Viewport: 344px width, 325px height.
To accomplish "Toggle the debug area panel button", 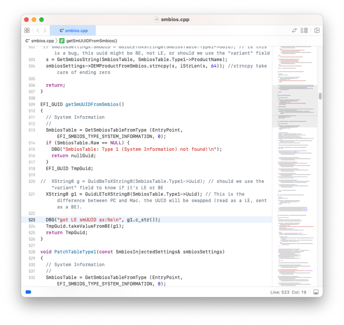I will click(316, 292).
